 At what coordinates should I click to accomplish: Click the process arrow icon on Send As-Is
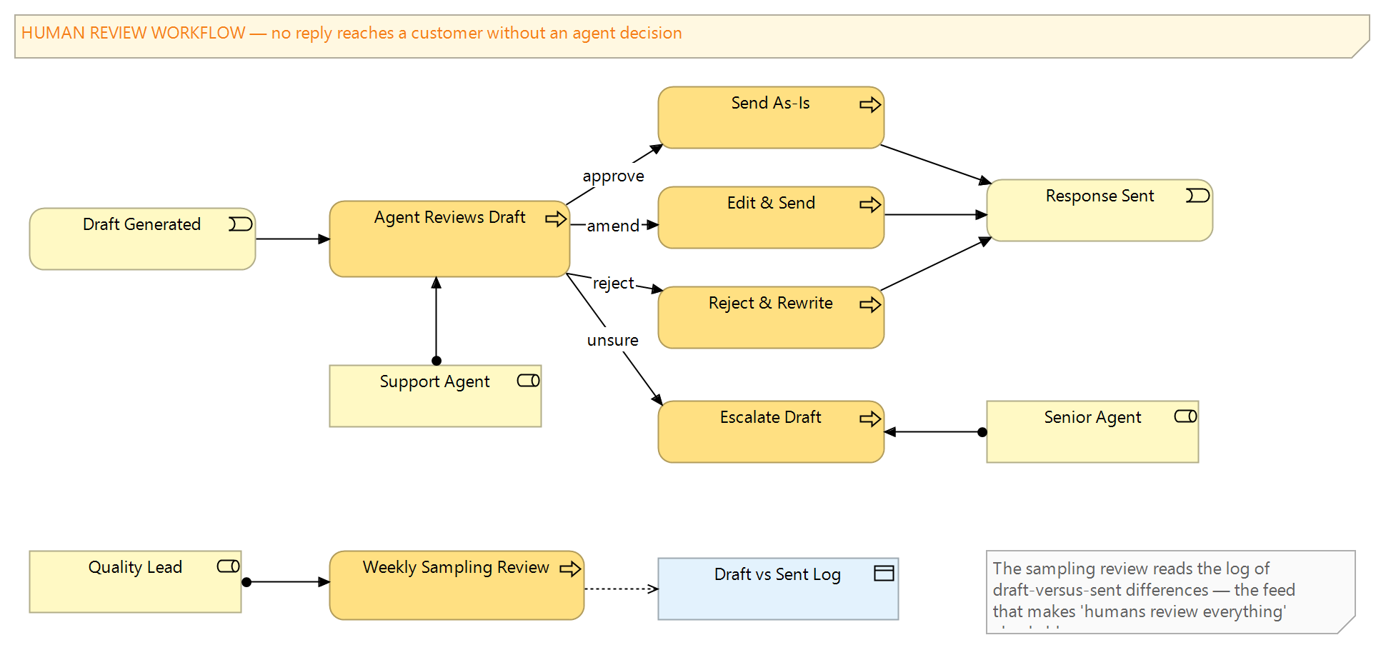870,105
